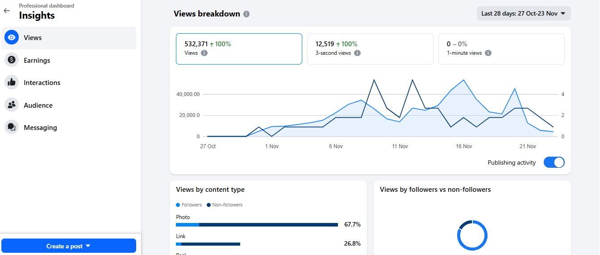Click info icon under 532,371 Views count
This screenshot has height=255, width=600.
(x=204, y=53)
